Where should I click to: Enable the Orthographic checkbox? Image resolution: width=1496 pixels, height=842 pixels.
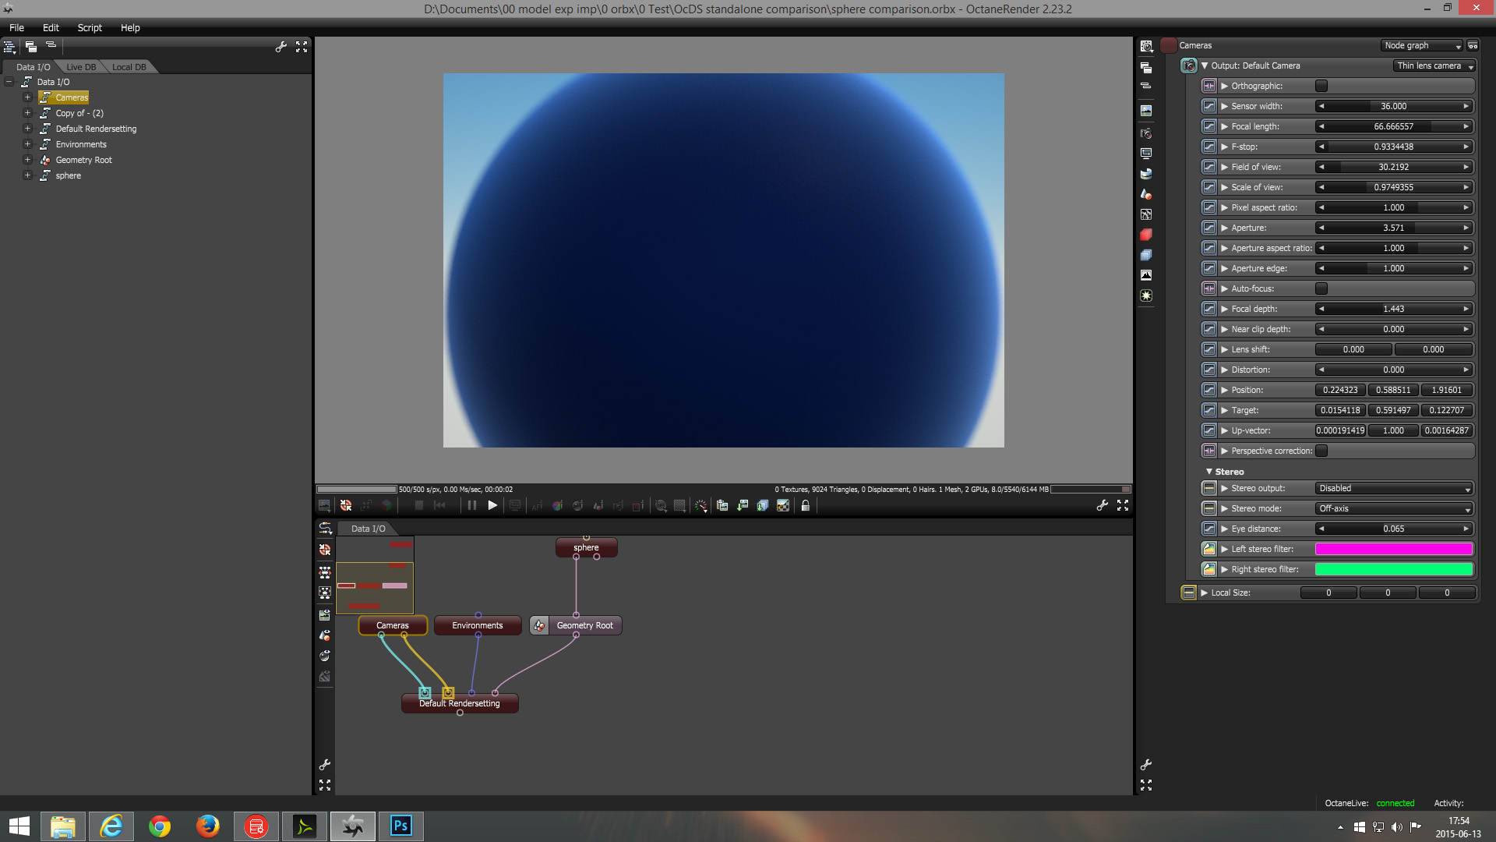tap(1321, 86)
